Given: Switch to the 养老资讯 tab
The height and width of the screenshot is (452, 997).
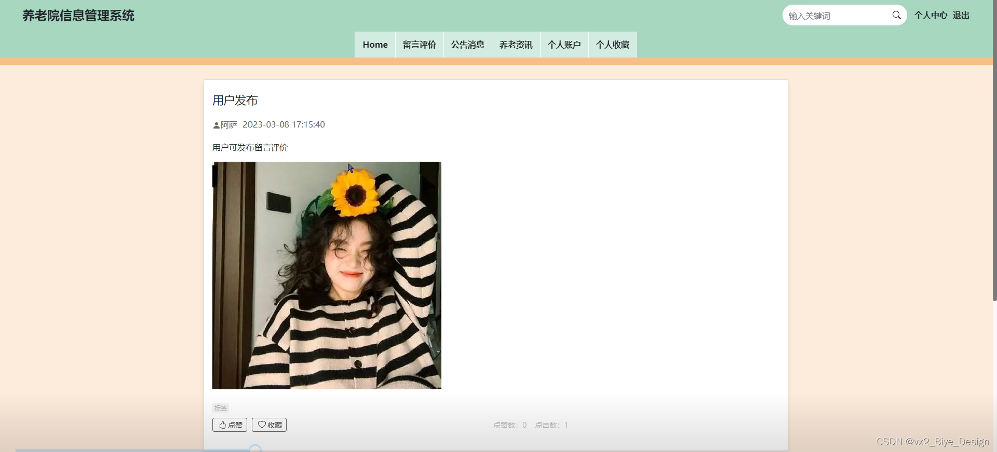Looking at the screenshot, I should [516, 45].
